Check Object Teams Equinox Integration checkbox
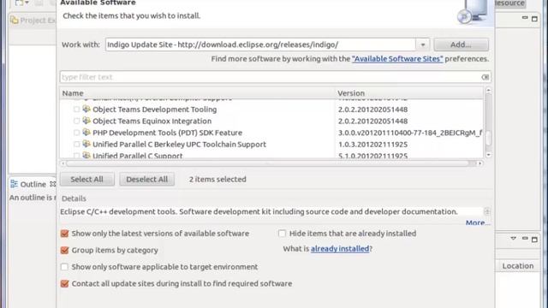The width and height of the screenshot is (548, 308). point(76,121)
